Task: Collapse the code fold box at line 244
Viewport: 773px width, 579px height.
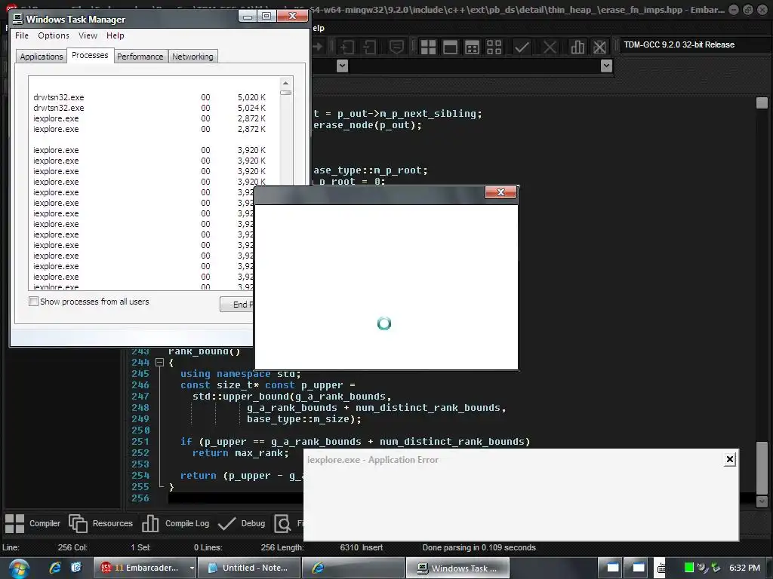Action: tap(159, 363)
